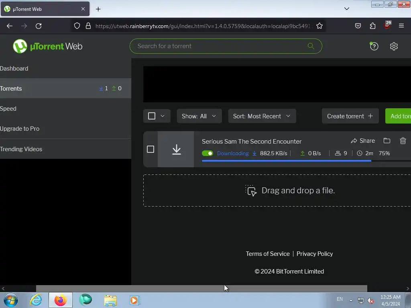Click the muted volume tray icon
This screenshot has width=411, height=308.
coord(370,301)
